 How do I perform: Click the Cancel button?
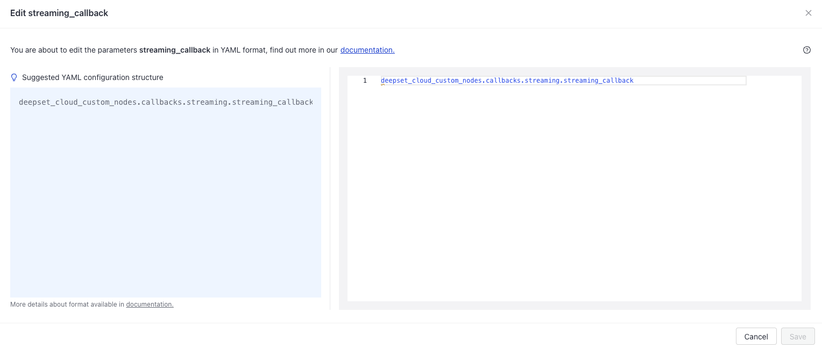756,336
